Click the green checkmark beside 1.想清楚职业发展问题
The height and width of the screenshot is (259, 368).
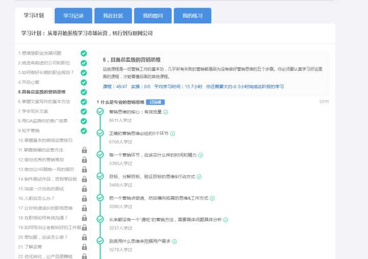(84, 53)
